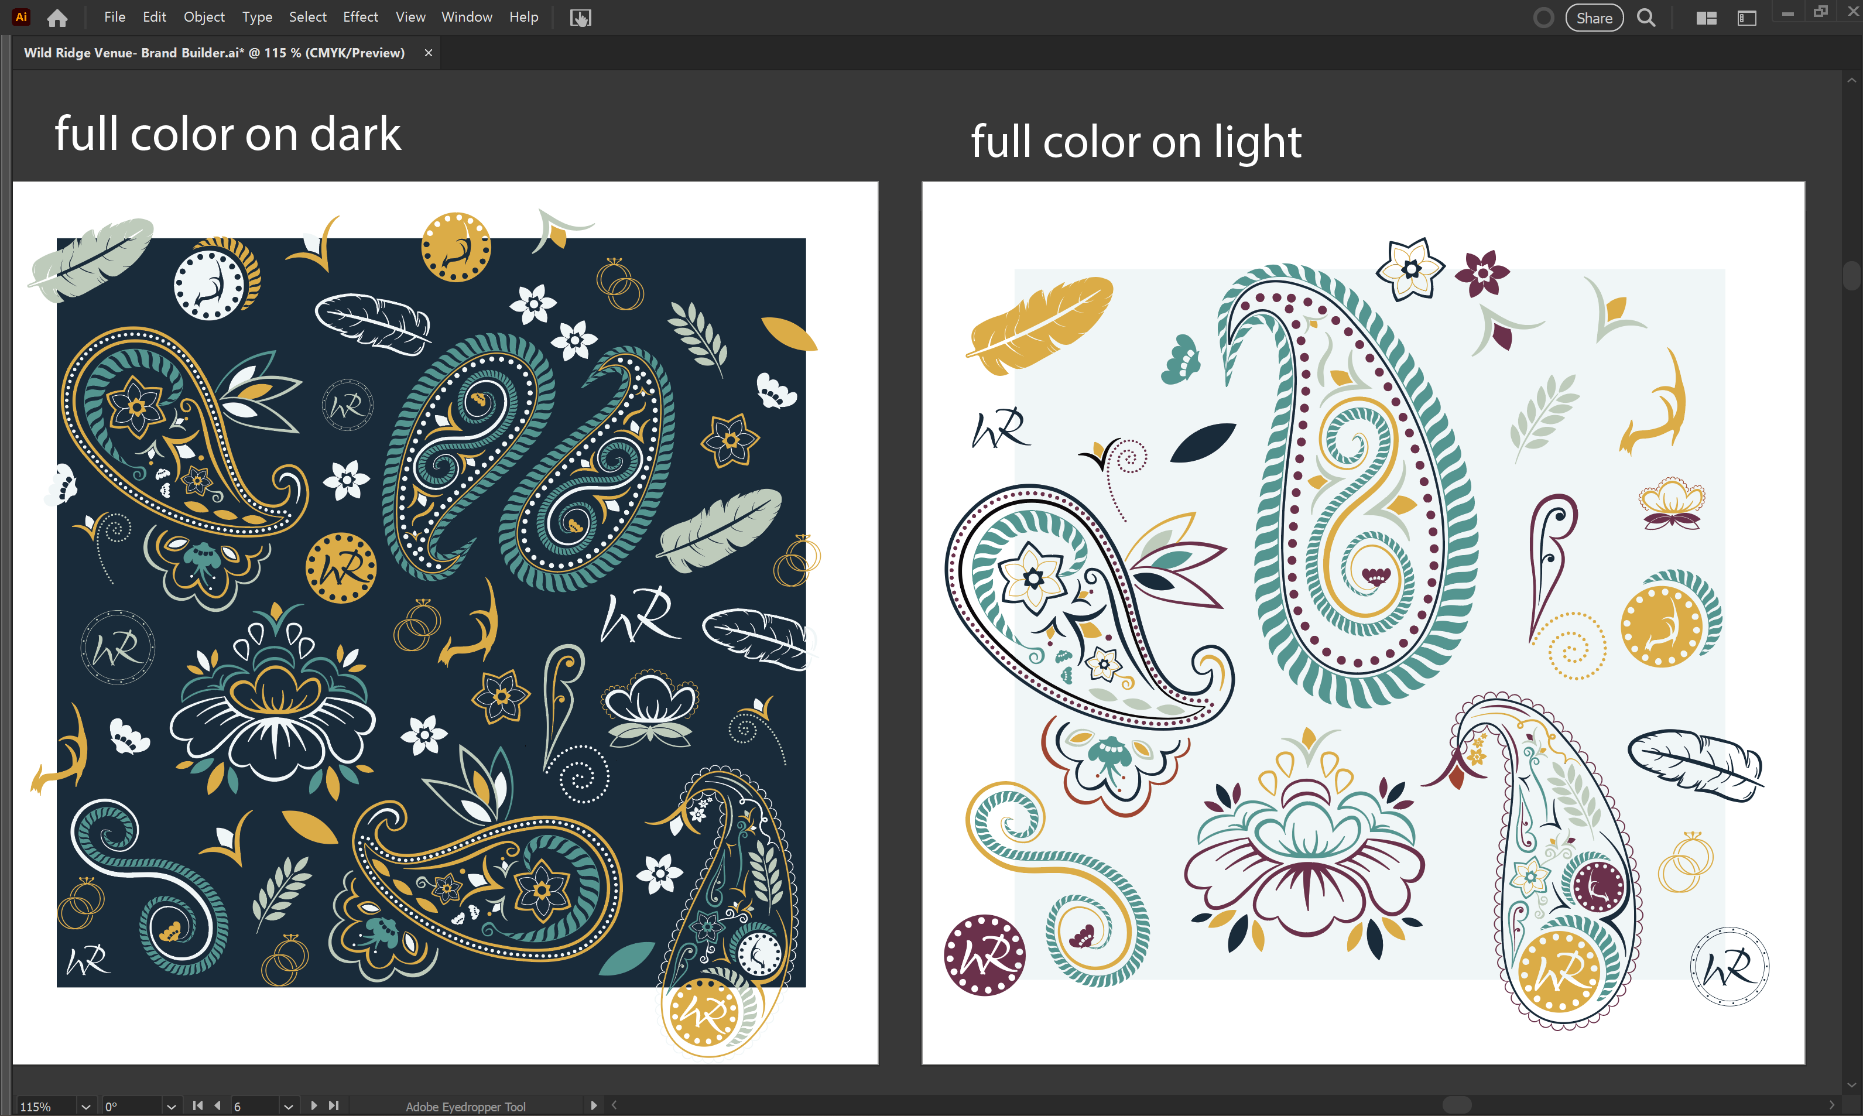Open the Arrange Documents icon
1863x1116 pixels.
tap(1706, 18)
